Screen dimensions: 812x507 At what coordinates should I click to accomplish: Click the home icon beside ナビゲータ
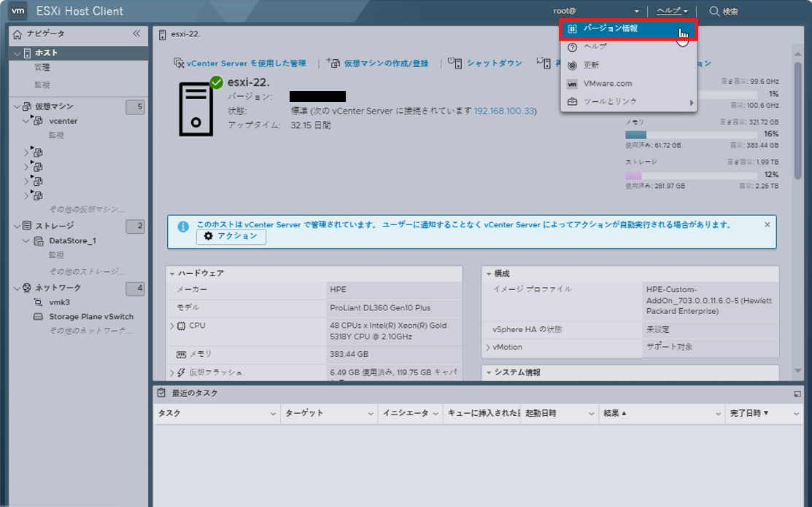tap(17, 34)
